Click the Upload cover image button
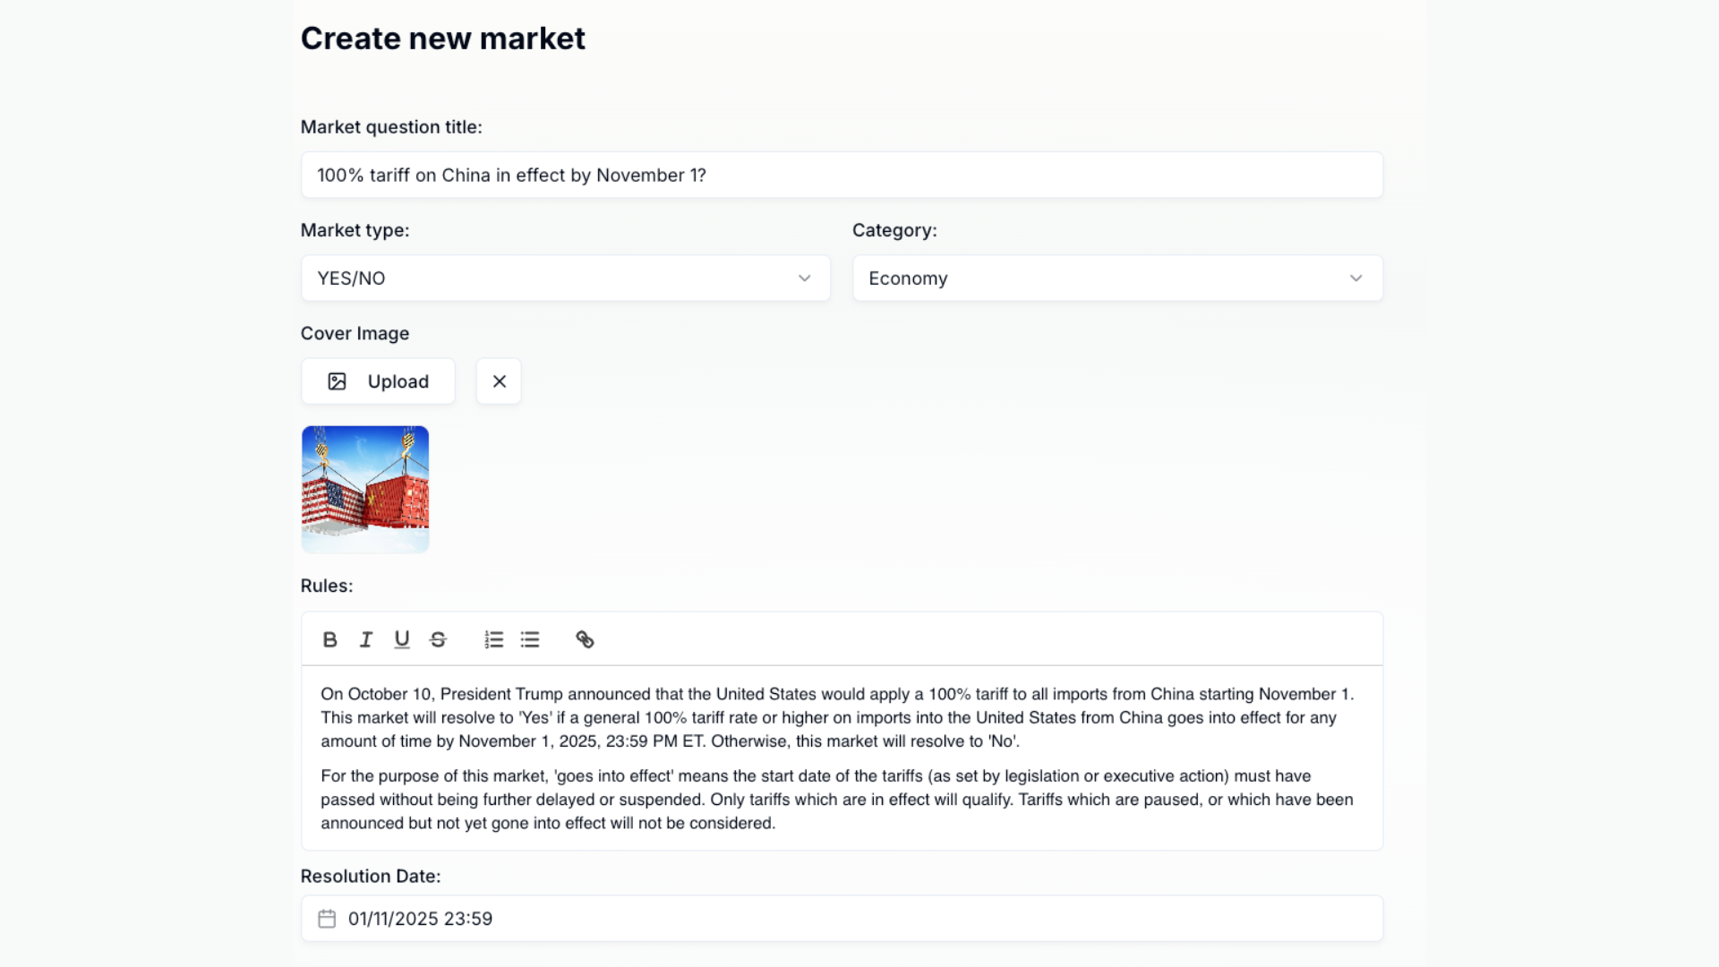1719x967 pixels. pyautogui.click(x=378, y=381)
